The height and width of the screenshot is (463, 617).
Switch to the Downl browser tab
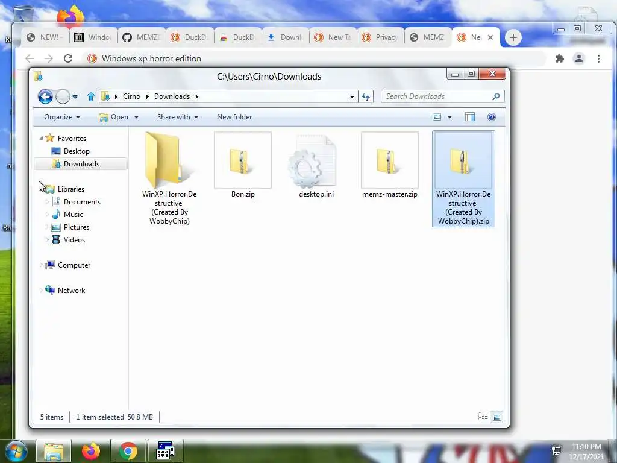pos(286,37)
